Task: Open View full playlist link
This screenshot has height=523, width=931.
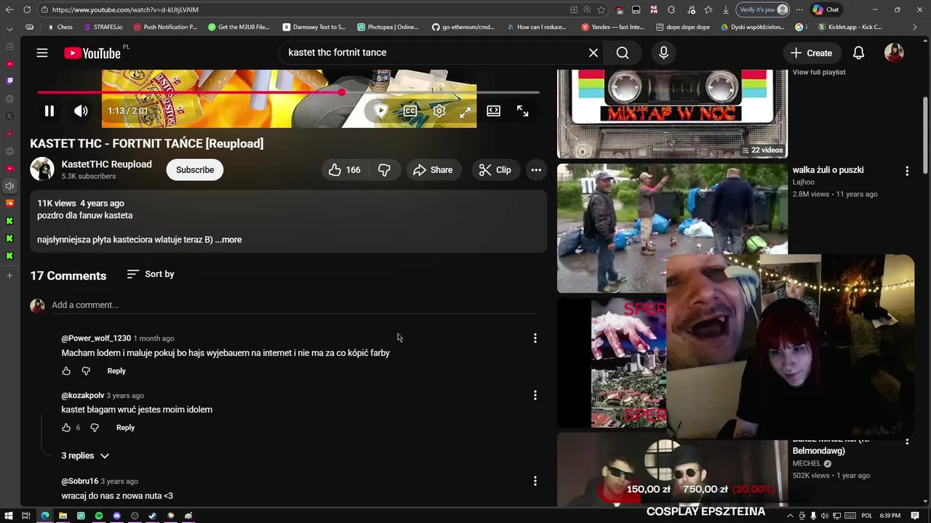Action: pos(819,73)
